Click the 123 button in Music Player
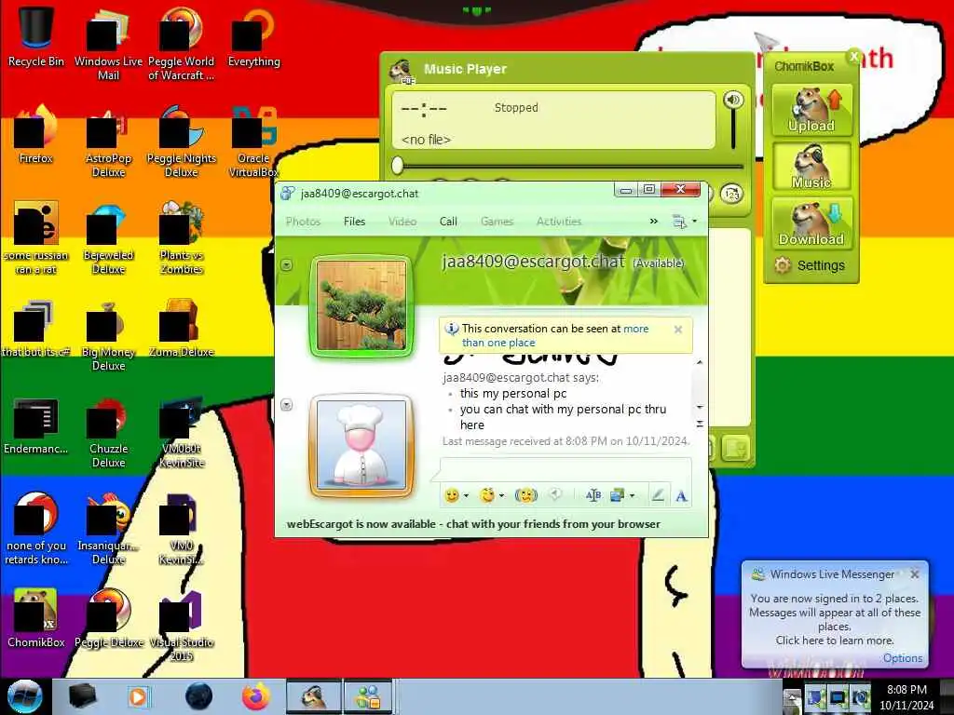954x715 pixels. click(x=731, y=194)
